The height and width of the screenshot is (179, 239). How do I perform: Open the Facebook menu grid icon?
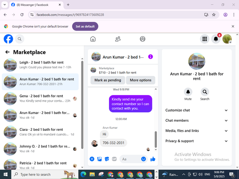pyautogui.click(x=205, y=39)
